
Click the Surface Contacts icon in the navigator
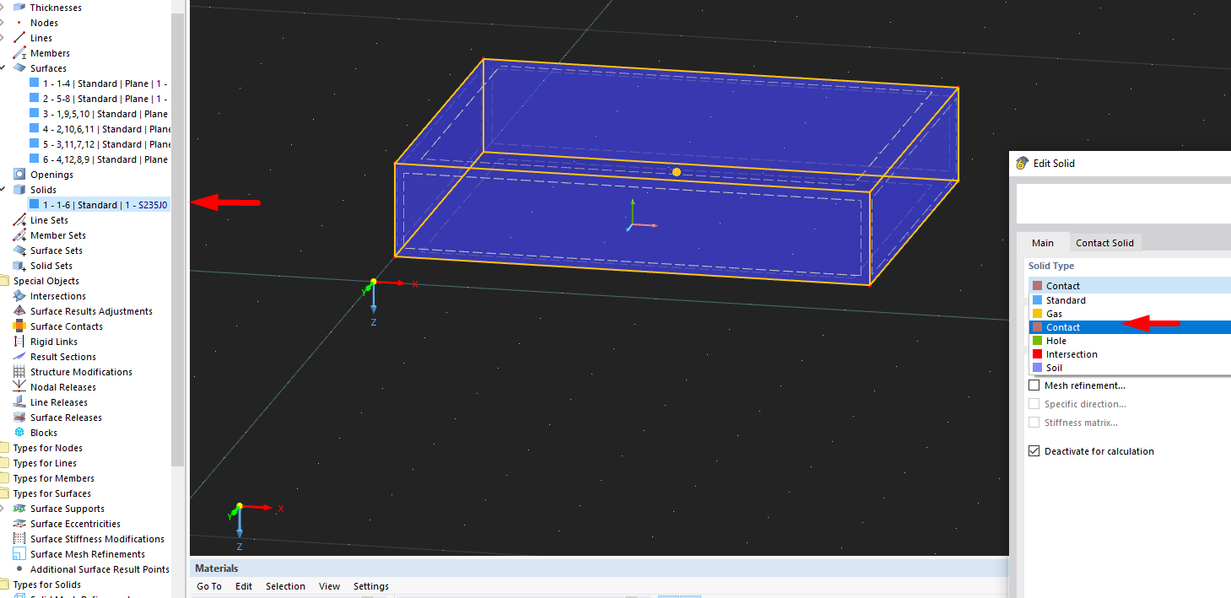coord(20,326)
